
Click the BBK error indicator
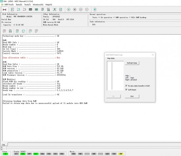coord(73,154)
